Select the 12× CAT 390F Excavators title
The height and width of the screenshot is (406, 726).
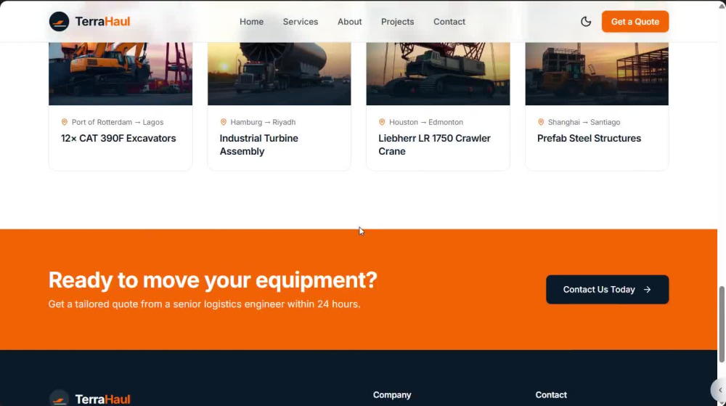pyautogui.click(x=118, y=139)
